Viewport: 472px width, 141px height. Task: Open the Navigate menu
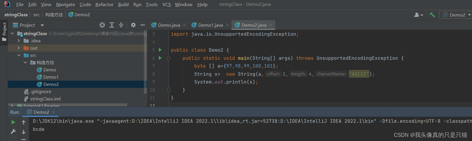pyautogui.click(x=66, y=4)
